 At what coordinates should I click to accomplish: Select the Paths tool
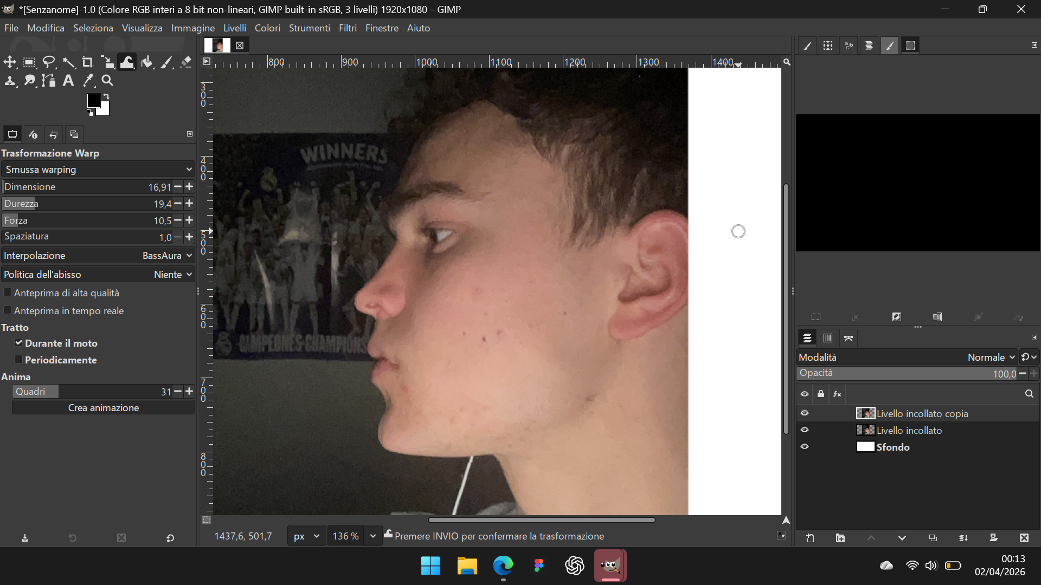[x=49, y=81]
